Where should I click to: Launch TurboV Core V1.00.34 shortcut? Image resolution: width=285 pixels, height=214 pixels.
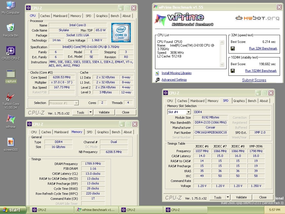(x=11, y=101)
